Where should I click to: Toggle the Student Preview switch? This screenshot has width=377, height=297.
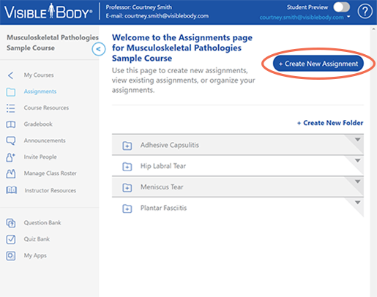[x=342, y=7]
